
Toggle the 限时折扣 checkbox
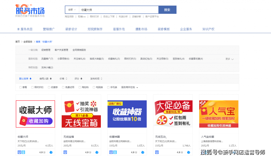click(32, 87)
